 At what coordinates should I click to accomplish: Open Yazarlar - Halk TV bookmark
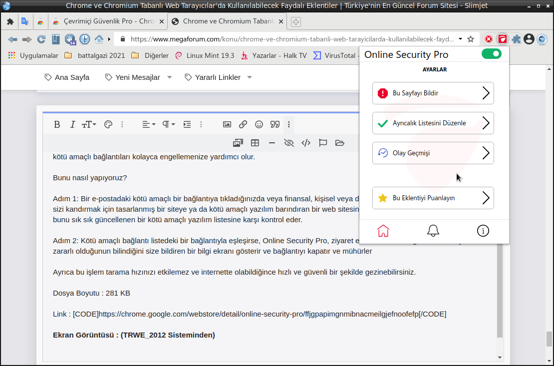(274, 55)
